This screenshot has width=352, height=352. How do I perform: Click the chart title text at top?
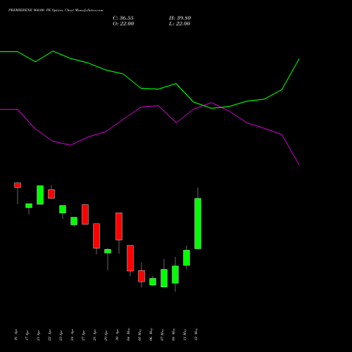tap(56, 11)
